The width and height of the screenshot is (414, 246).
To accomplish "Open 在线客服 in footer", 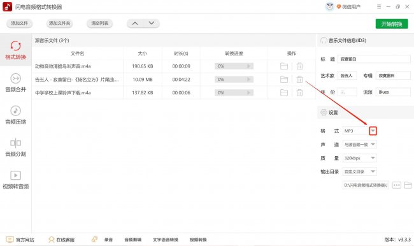I will coord(62,240).
